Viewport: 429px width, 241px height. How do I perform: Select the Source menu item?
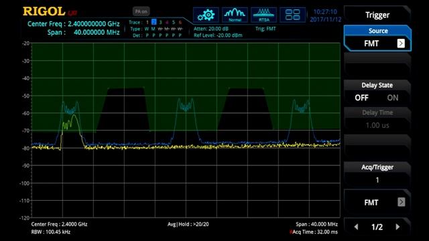click(377, 38)
